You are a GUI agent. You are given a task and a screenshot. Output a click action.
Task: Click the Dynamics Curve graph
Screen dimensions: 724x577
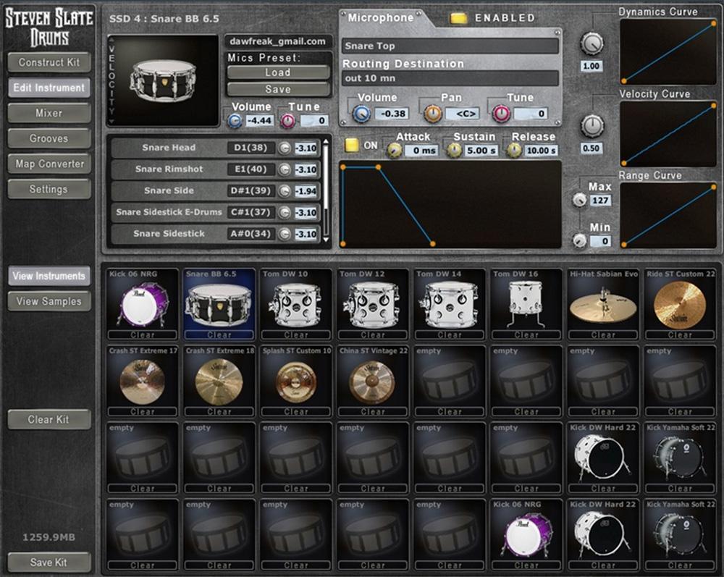[668, 51]
